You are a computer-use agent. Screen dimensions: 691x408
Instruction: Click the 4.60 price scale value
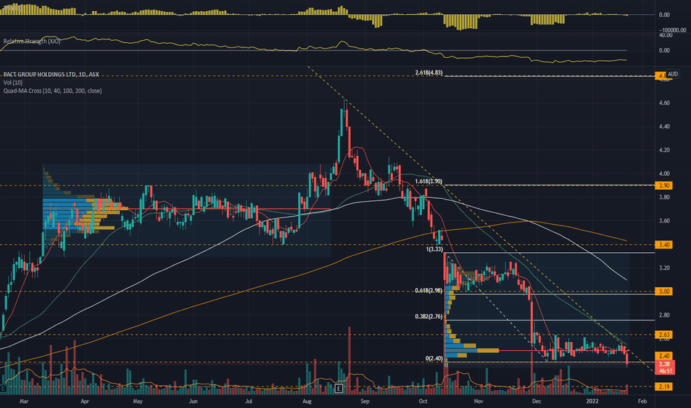pyautogui.click(x=664, y=103)
